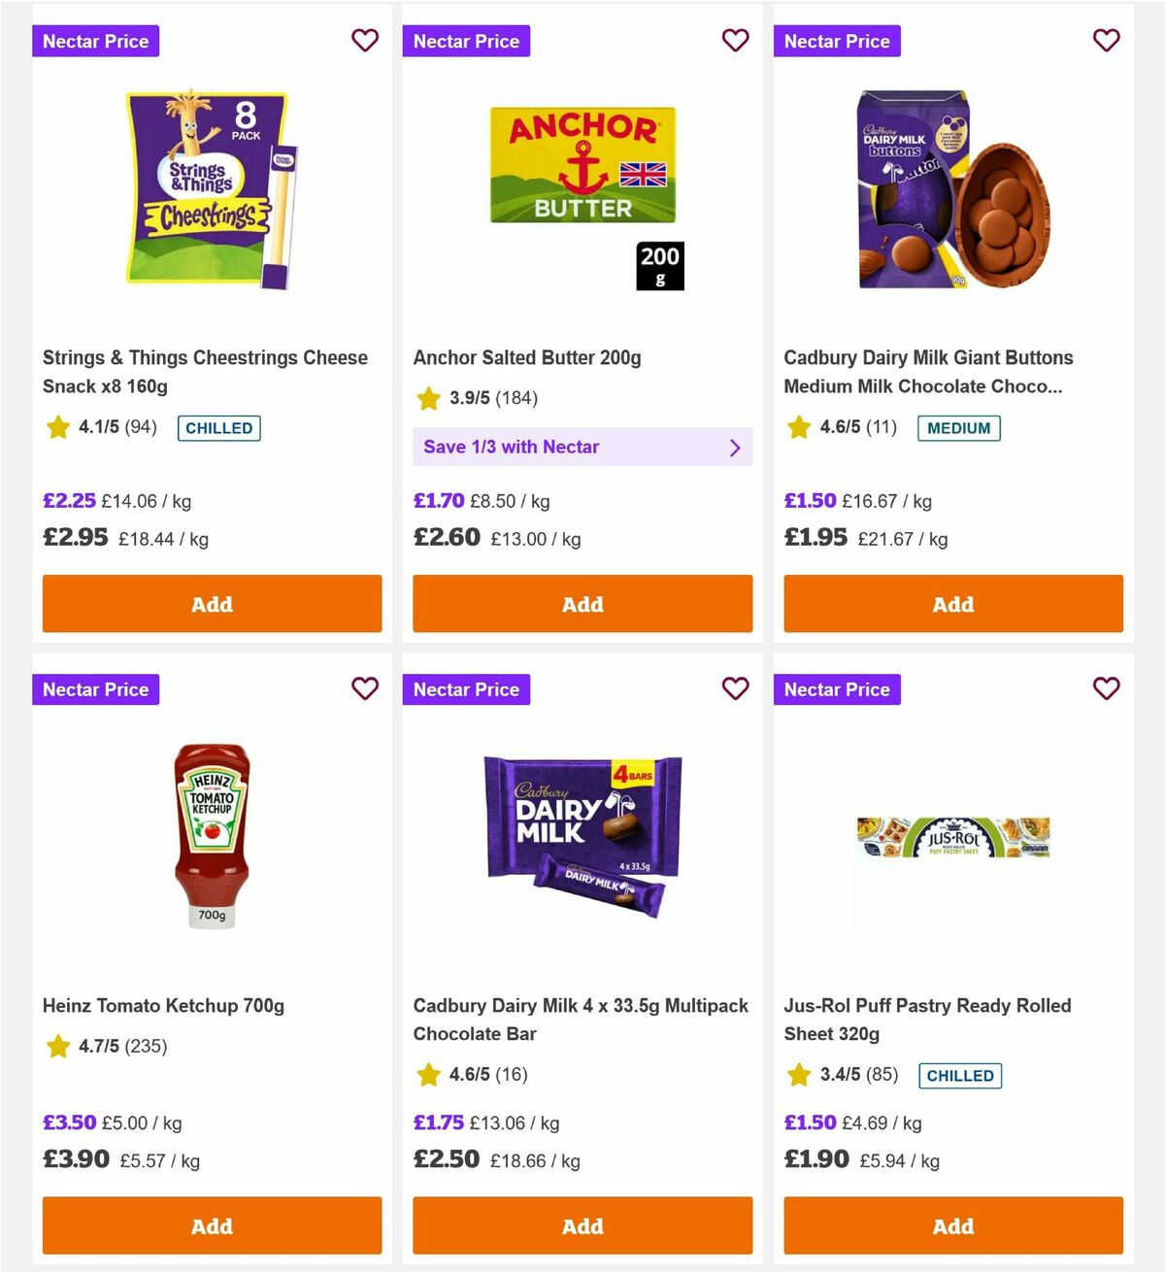Click the heart icon on Jus-Rol Puff Pastry
1165x1272 pixels.
(x=1107, y=689)
